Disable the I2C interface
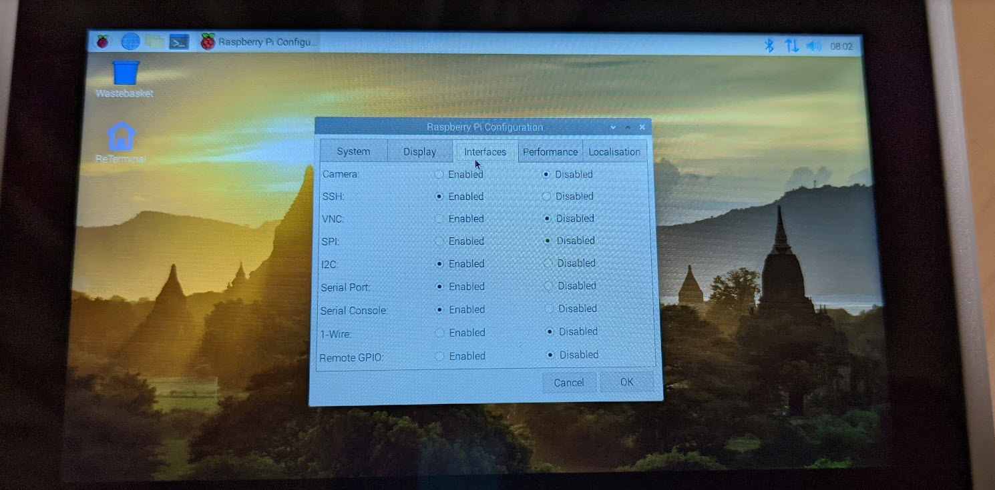 (548, 263)
